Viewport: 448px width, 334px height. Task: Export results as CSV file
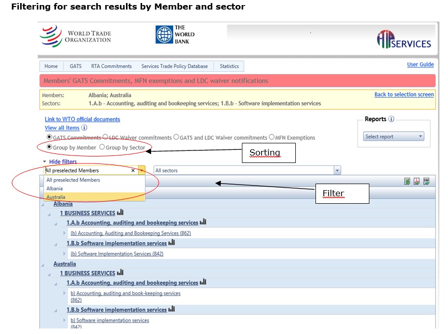(426, 181)
